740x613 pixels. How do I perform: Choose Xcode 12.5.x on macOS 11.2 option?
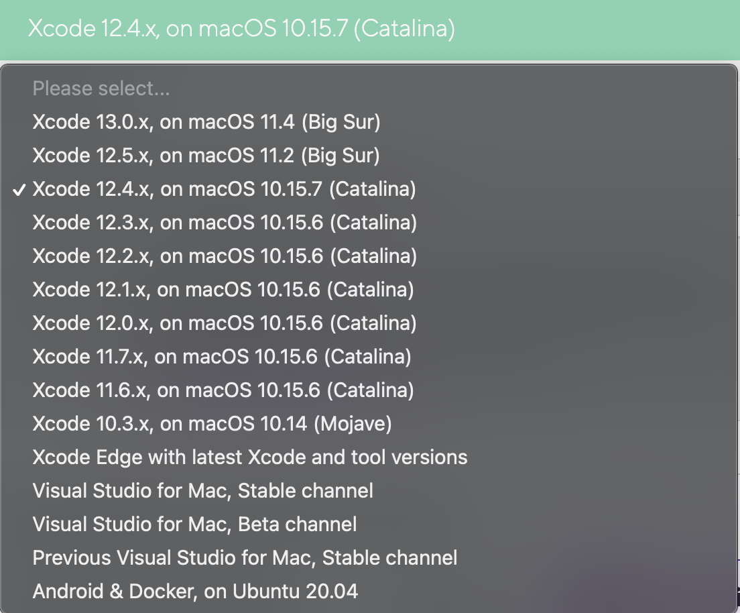coord(206,156)
